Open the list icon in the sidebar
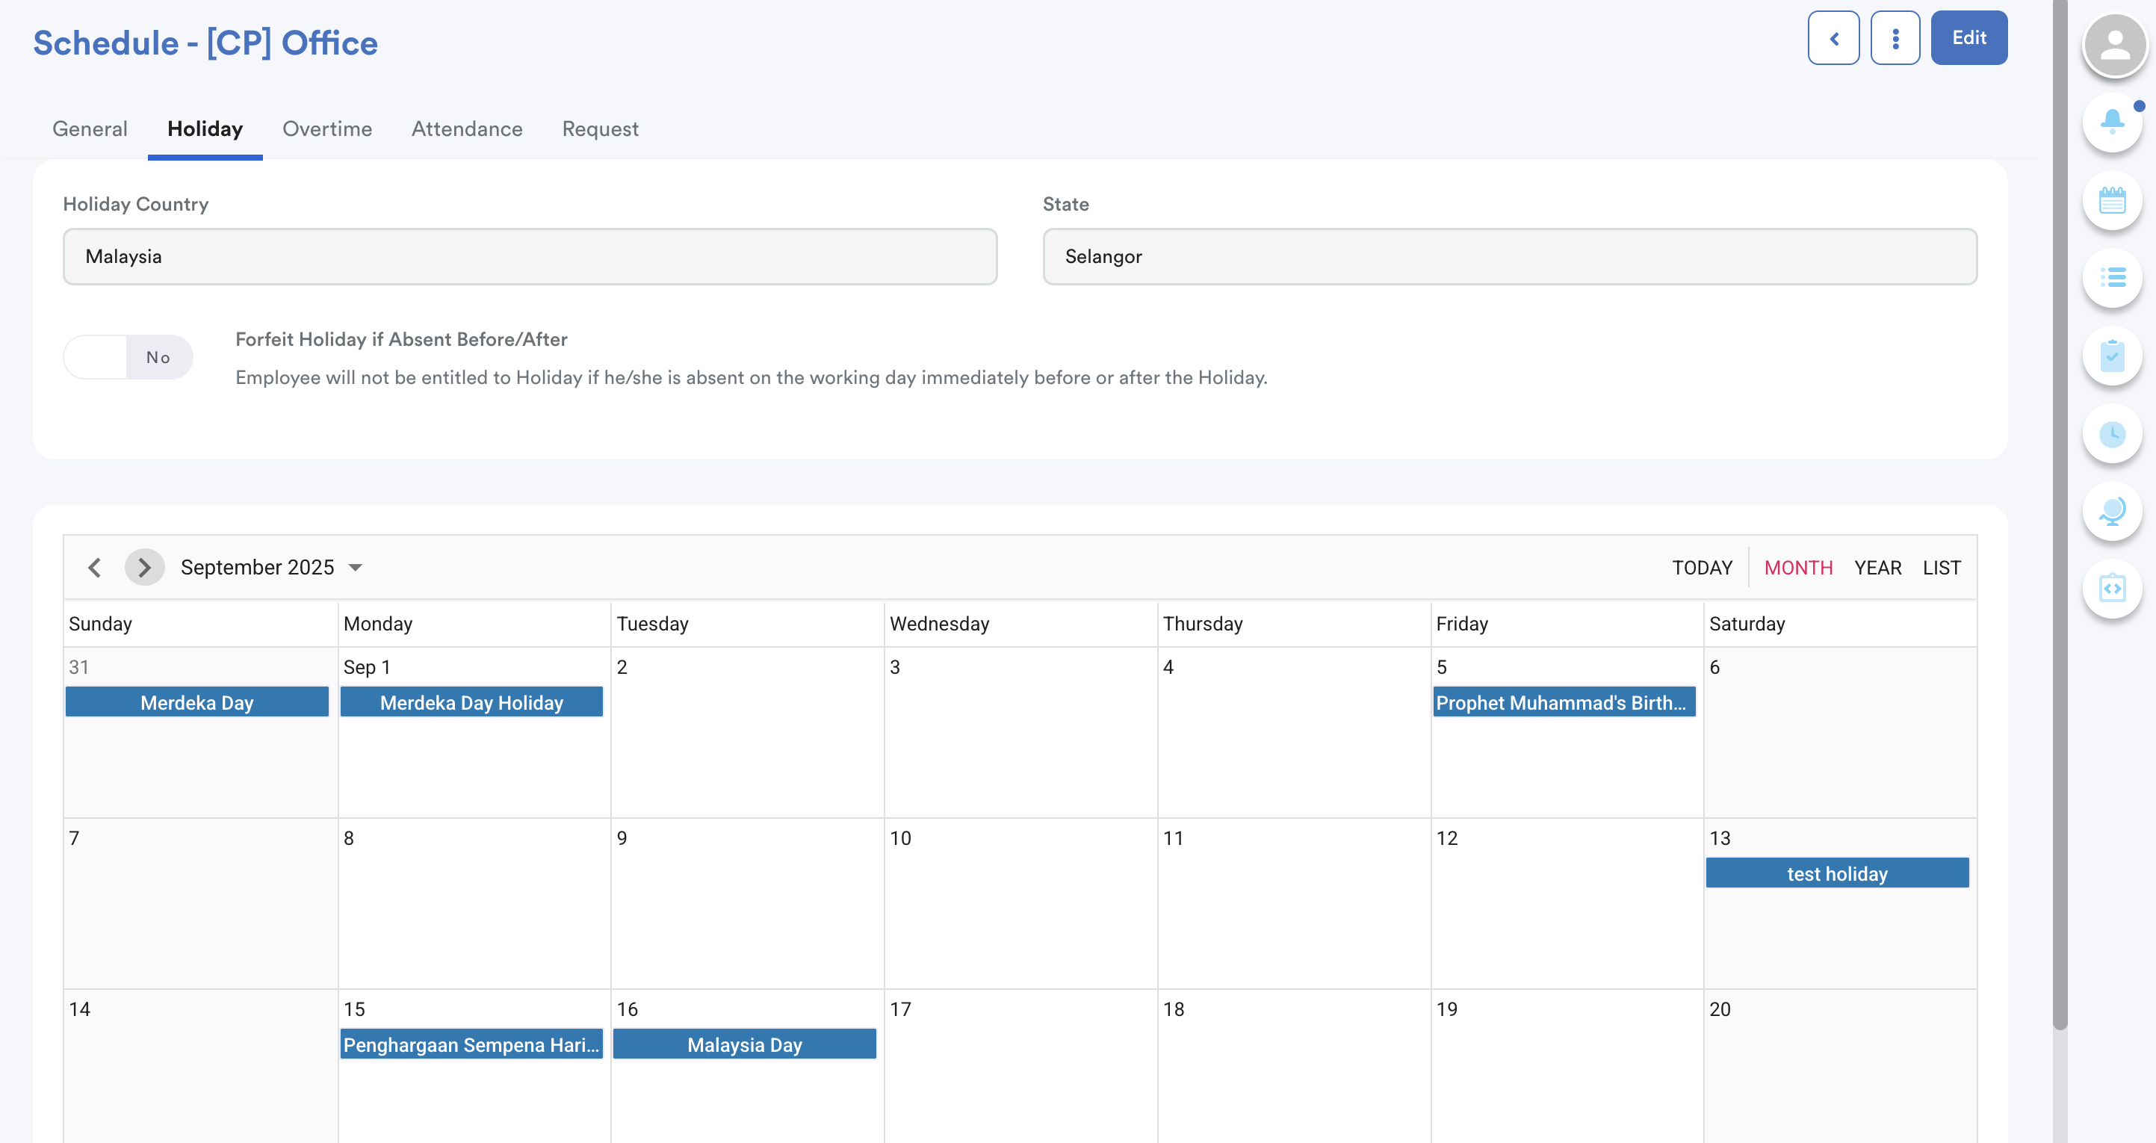 [x=2112, y=278]
